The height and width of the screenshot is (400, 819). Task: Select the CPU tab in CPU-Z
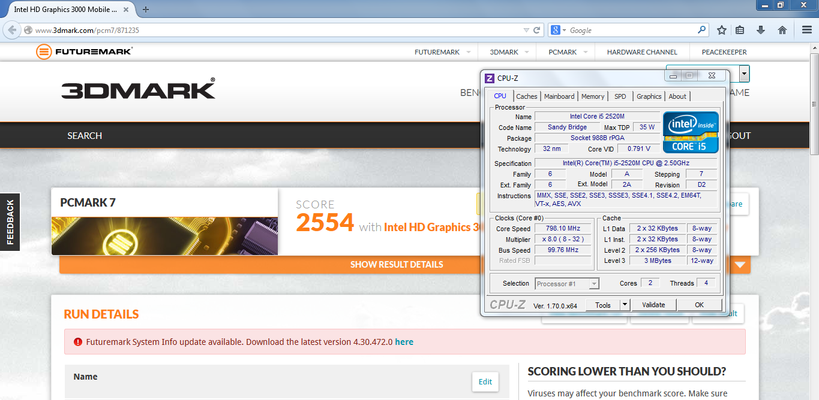tap(500, 96)
